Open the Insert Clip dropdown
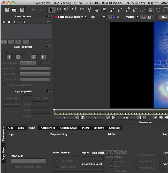Image resolution: width=168 pixels, height=173 pixels. tap(35, 68)
